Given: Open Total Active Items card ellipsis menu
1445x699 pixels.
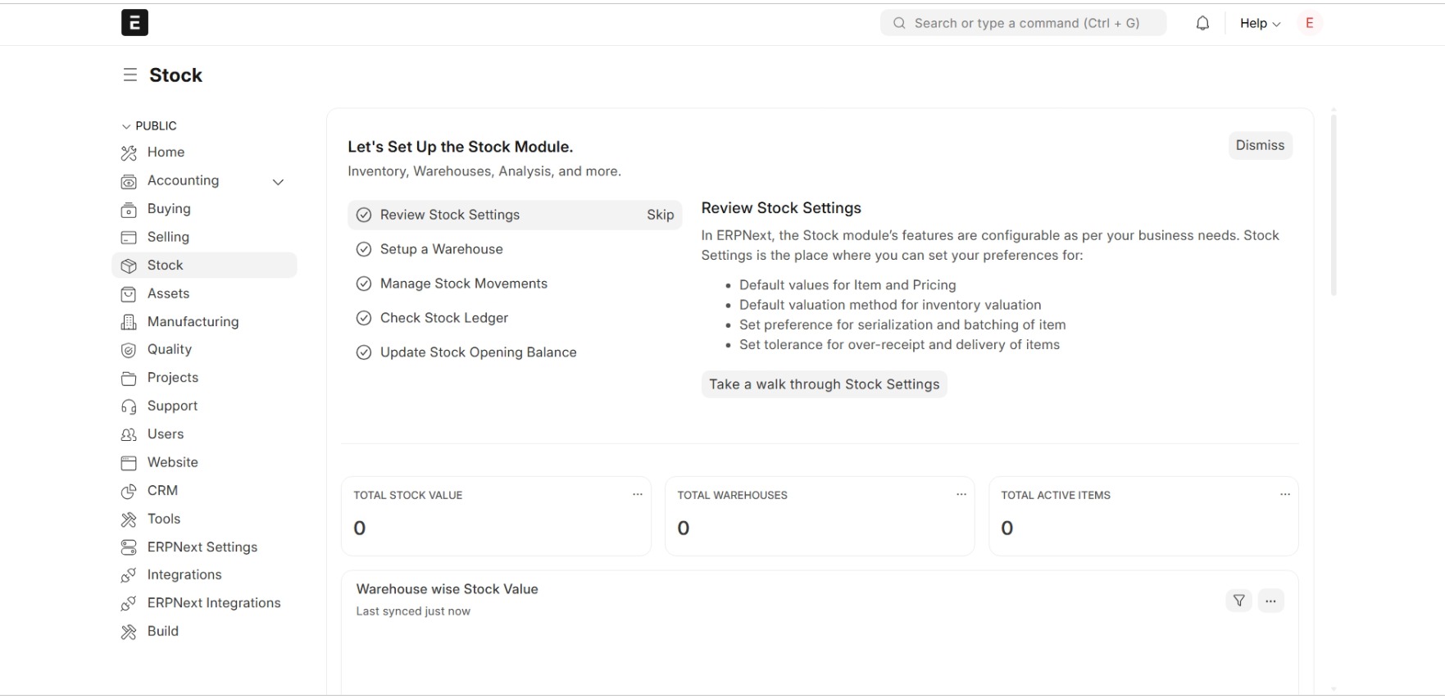Looking at the screenshot, I should pos(1284,495).
